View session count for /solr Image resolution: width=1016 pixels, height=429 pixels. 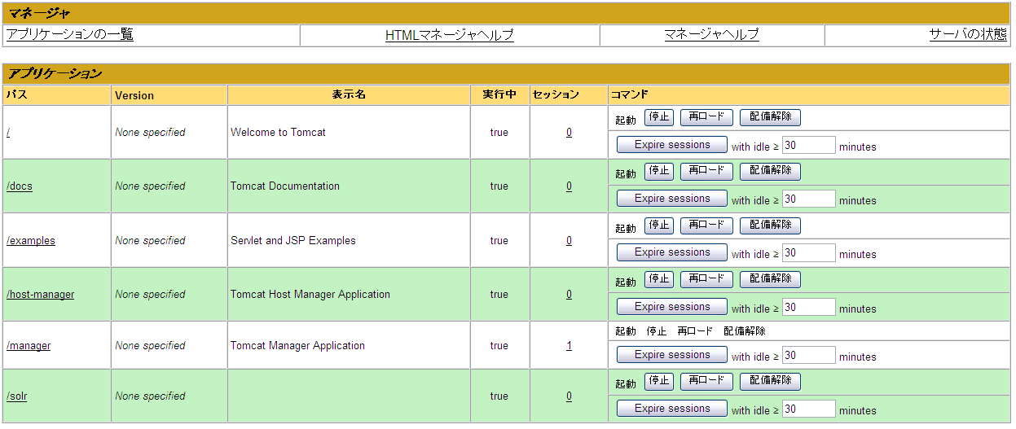(x=570, y=396)
